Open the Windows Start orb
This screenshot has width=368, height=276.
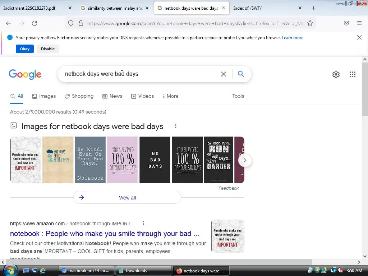[x=10, y=271]
